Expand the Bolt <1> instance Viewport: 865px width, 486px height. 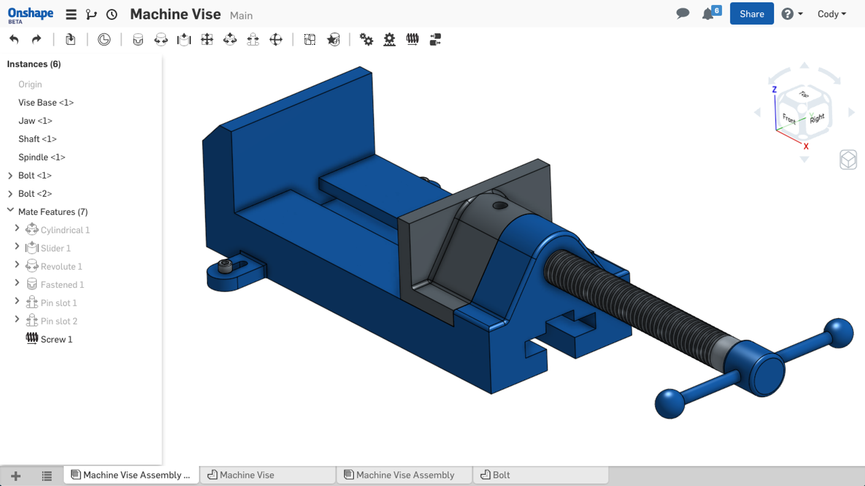pos(10,175)
